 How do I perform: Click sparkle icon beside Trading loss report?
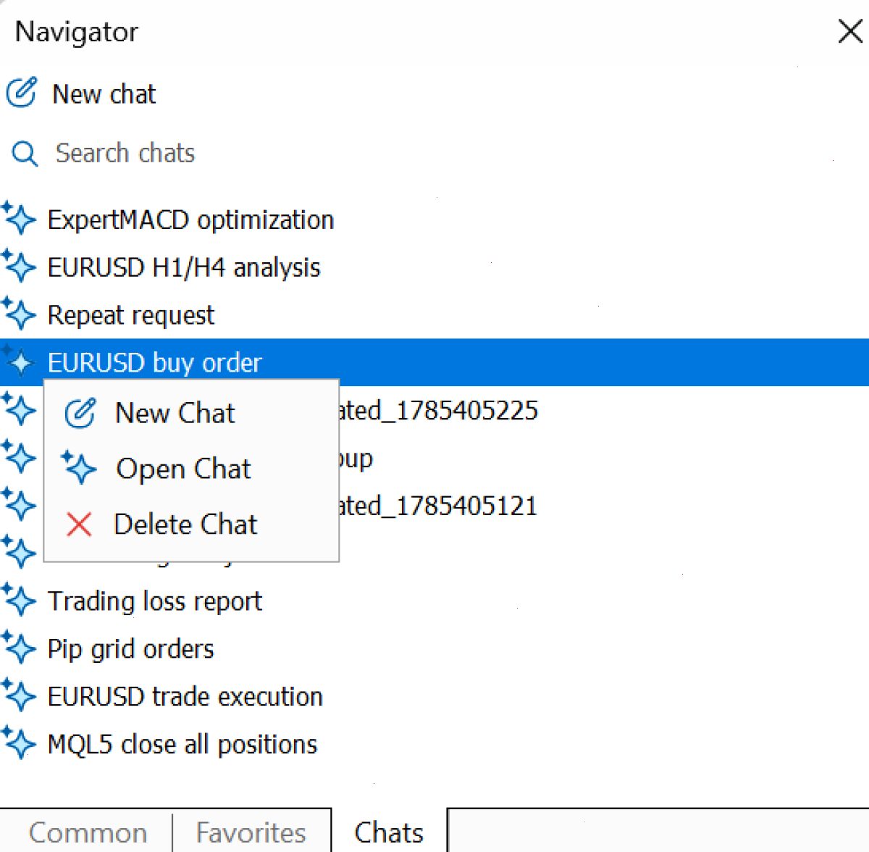pyautogui.click(x=19, y=601)
